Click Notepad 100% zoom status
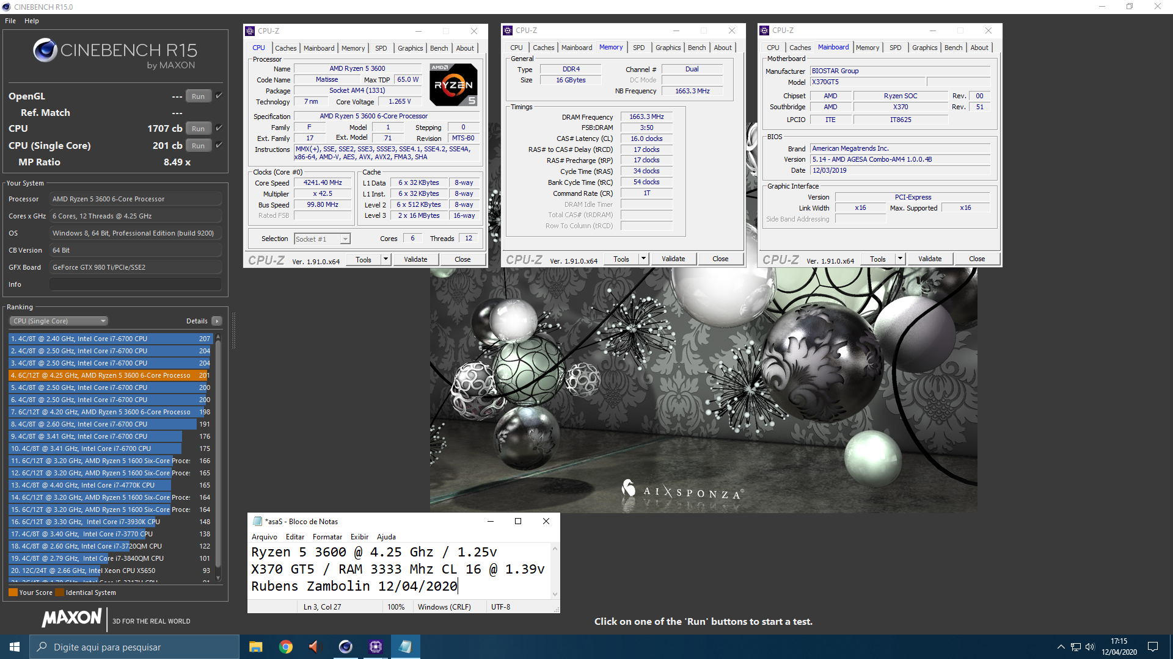The width and height of the screenshot is (1173, 659). tap(396, 607)
